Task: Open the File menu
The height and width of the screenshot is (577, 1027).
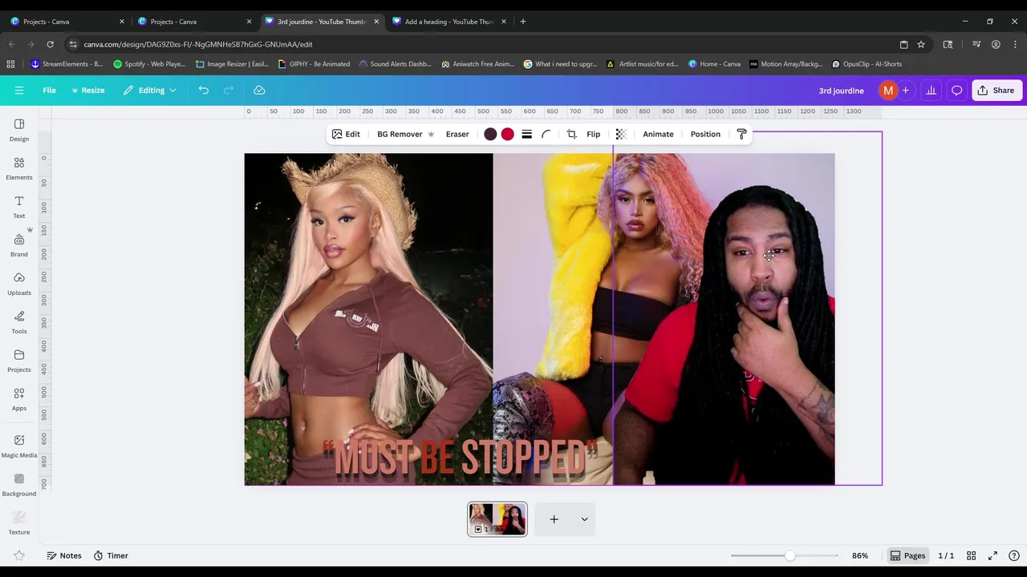Action: coord(49,91)
